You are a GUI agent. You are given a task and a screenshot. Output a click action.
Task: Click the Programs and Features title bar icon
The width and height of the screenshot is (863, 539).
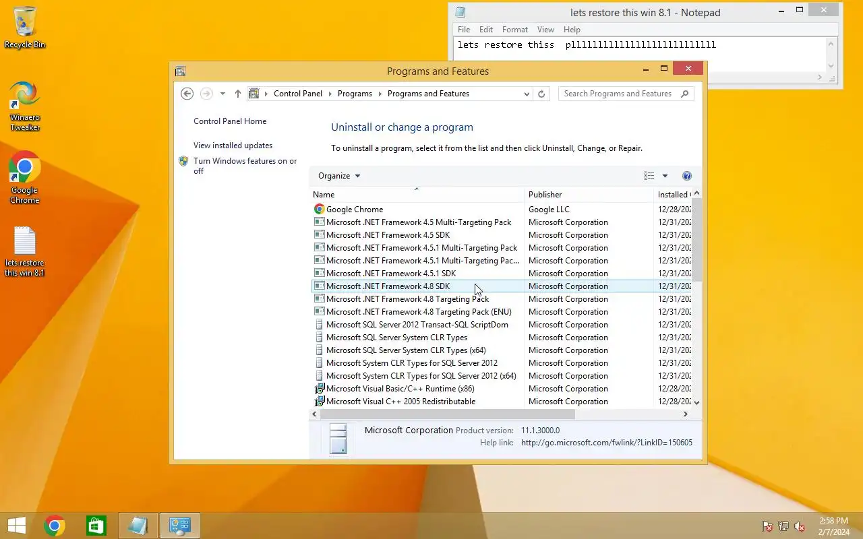point(180,71)
